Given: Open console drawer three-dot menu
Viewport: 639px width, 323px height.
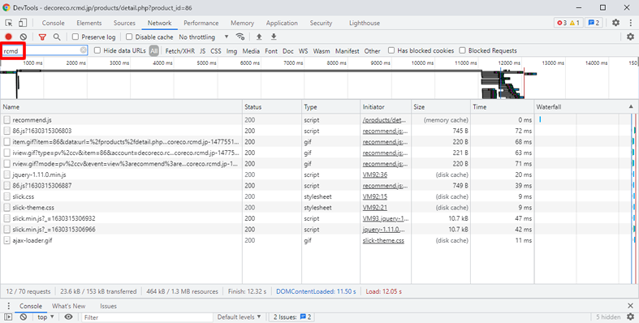Looking at the screenshot, I should [x=9, y=306].
